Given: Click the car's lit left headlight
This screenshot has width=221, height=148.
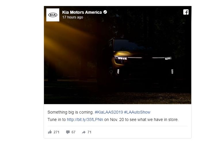Looking at the screenshot, I should [121, 58].
